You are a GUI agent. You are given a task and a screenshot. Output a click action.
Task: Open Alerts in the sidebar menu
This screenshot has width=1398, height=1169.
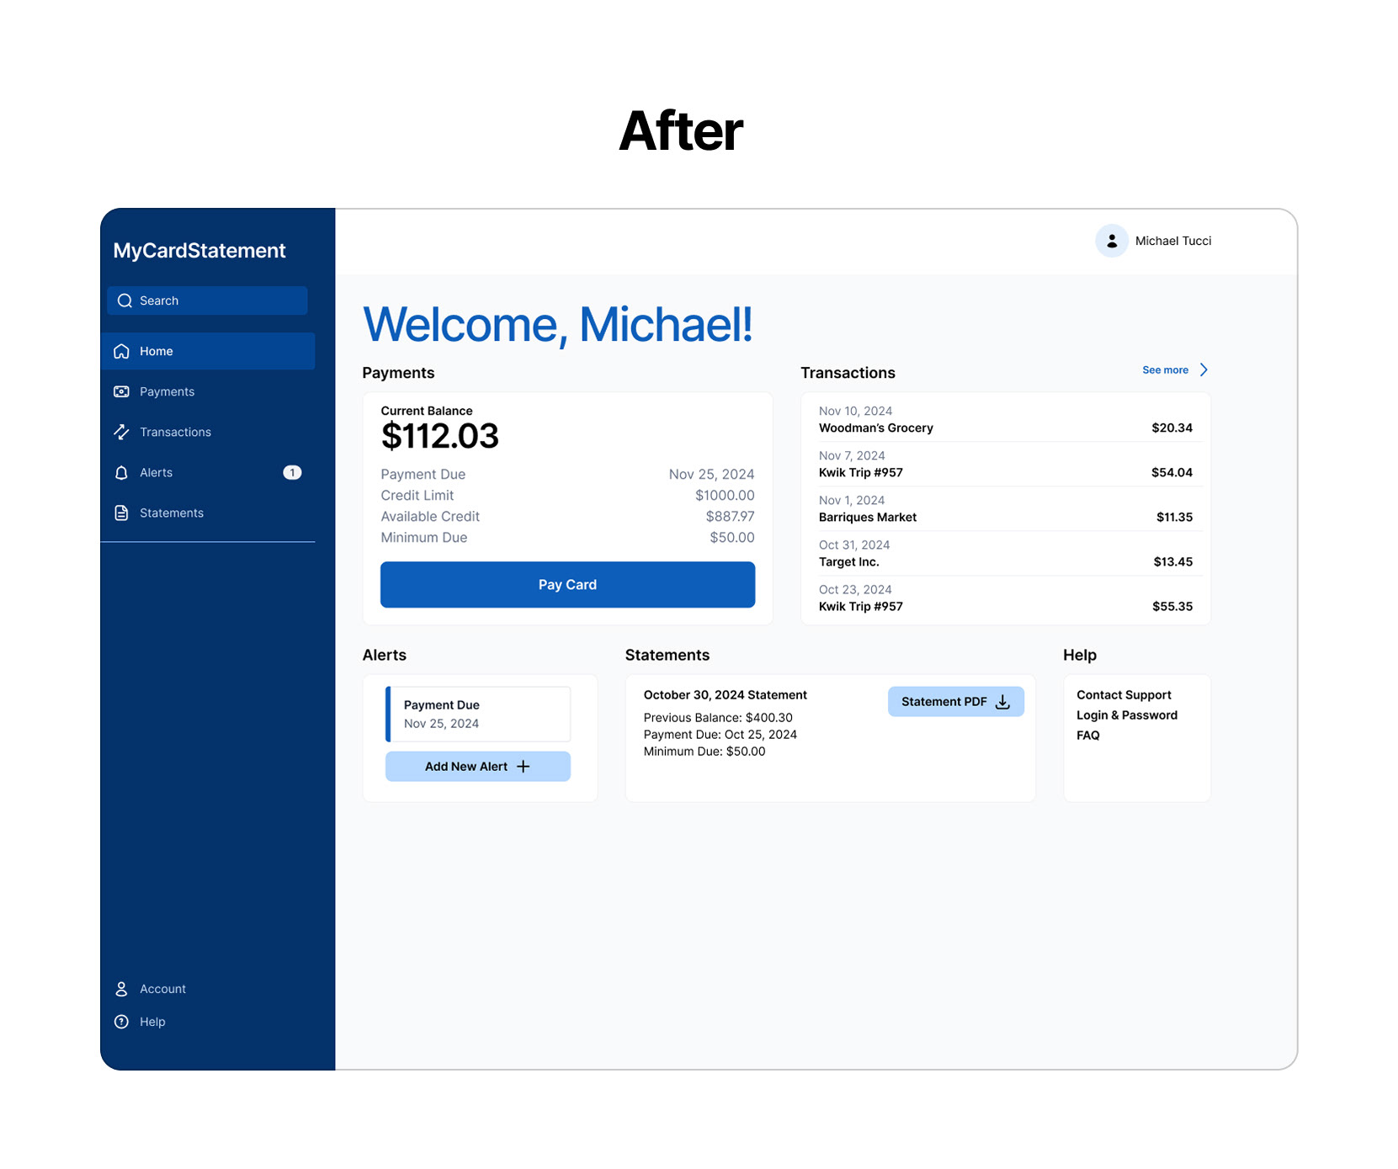(208, 473)
